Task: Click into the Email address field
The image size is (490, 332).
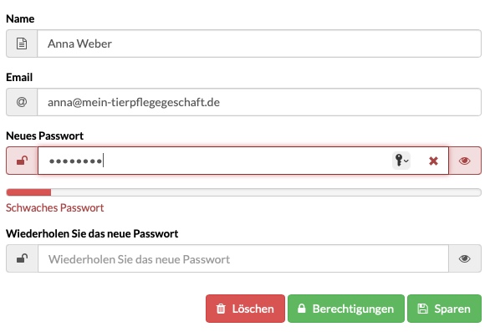Action: (259, 102)
